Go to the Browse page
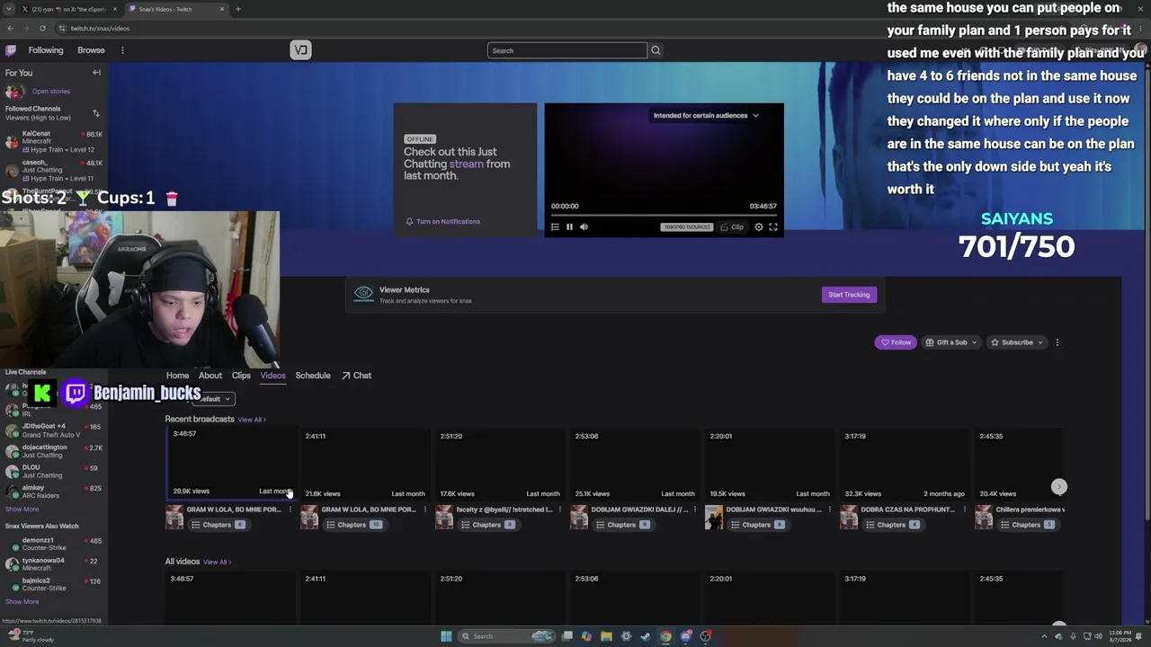Viewport: 1151px width, 647px height. (x=91, y=50)
